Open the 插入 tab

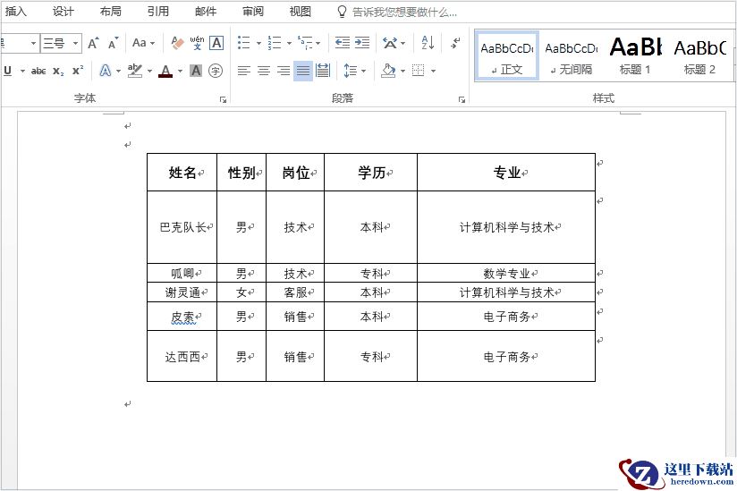click(15, 12)
